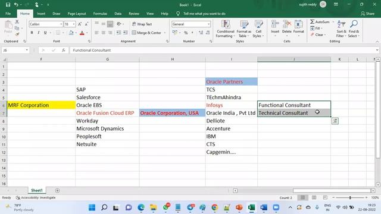Select the Oracle Fusion Cloud ERP cell
This screenshot has width=381, height=214.
pos(107,113)
